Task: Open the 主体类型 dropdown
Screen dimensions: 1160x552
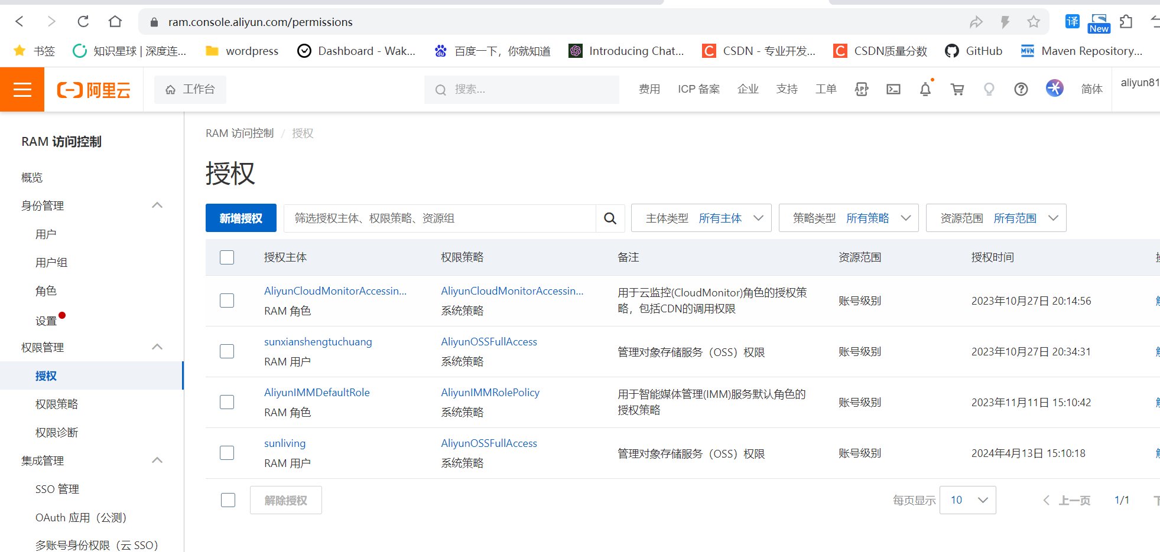Action: [701, 218]
